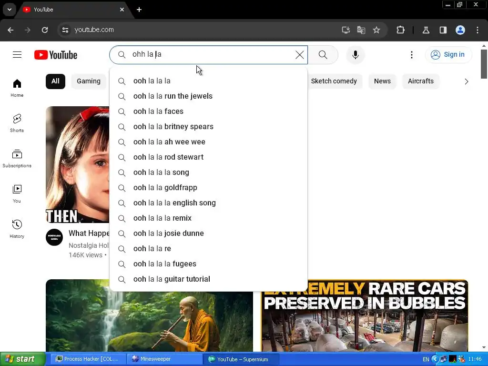This screenshot has width=488, height=366.
Task: Choose suggestion 'ooh la la la english song'
Action: click(x=209, y=203)
